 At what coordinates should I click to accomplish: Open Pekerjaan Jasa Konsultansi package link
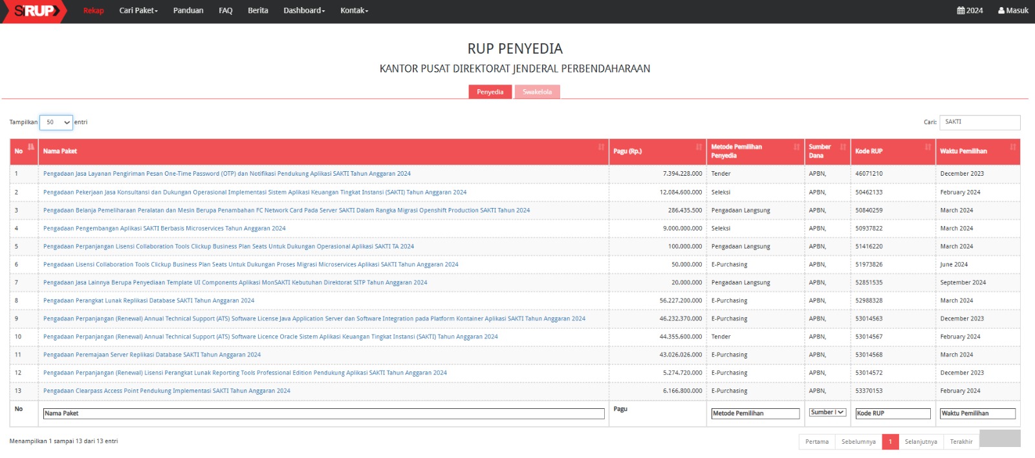pyautogui.click(x=255, y=192)
